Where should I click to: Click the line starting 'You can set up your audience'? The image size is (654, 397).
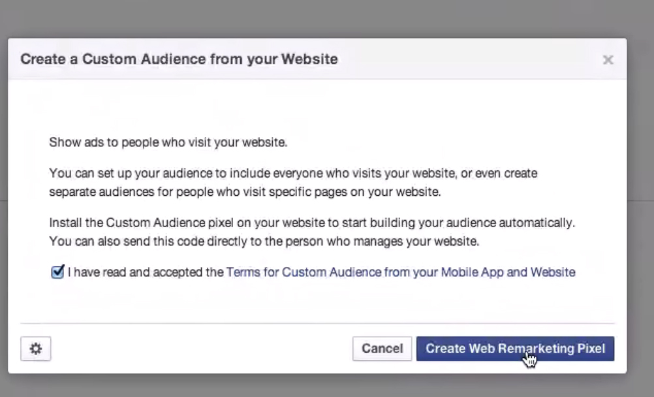(x=293, y=173)
